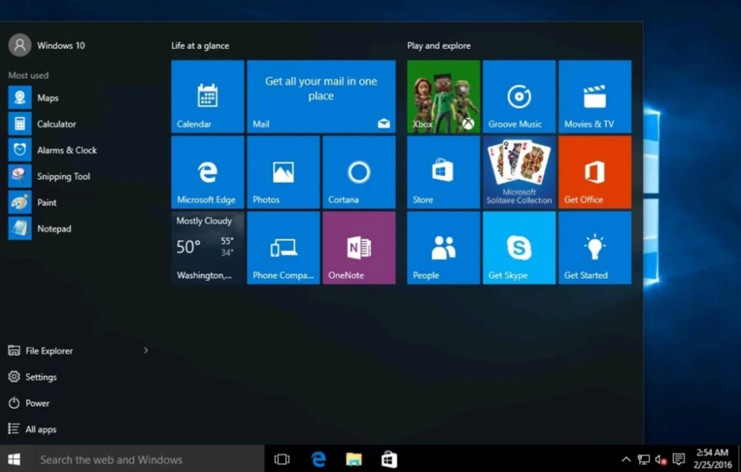Image resolution: width=741 pixels, height=472 pixels.
Task: Open the Mail live tile
Action: (x=321, y=97)
